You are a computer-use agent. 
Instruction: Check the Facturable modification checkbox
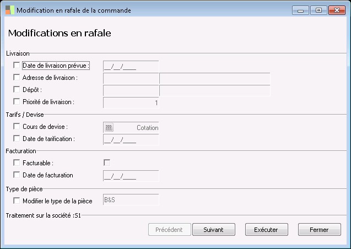tap(17, 163)
